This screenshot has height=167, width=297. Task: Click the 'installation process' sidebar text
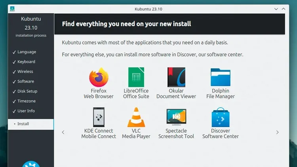pos(31,35)
